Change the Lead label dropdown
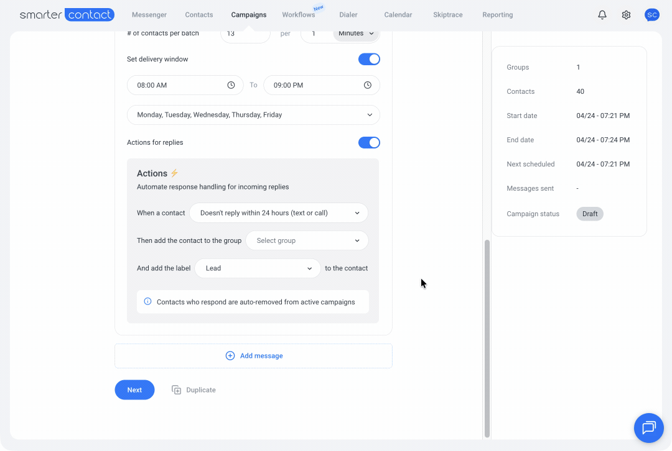 pyautogui.click(x=258, y=268)
